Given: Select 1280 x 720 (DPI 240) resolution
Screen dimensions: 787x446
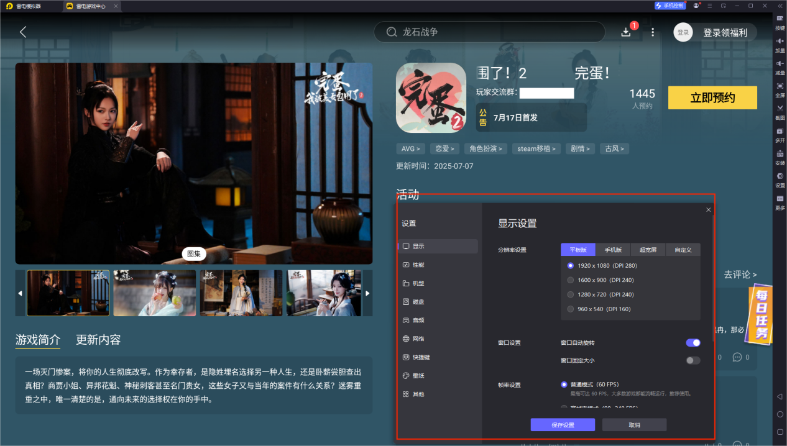Looking at the screenshot, I should (x=601, y=294).
